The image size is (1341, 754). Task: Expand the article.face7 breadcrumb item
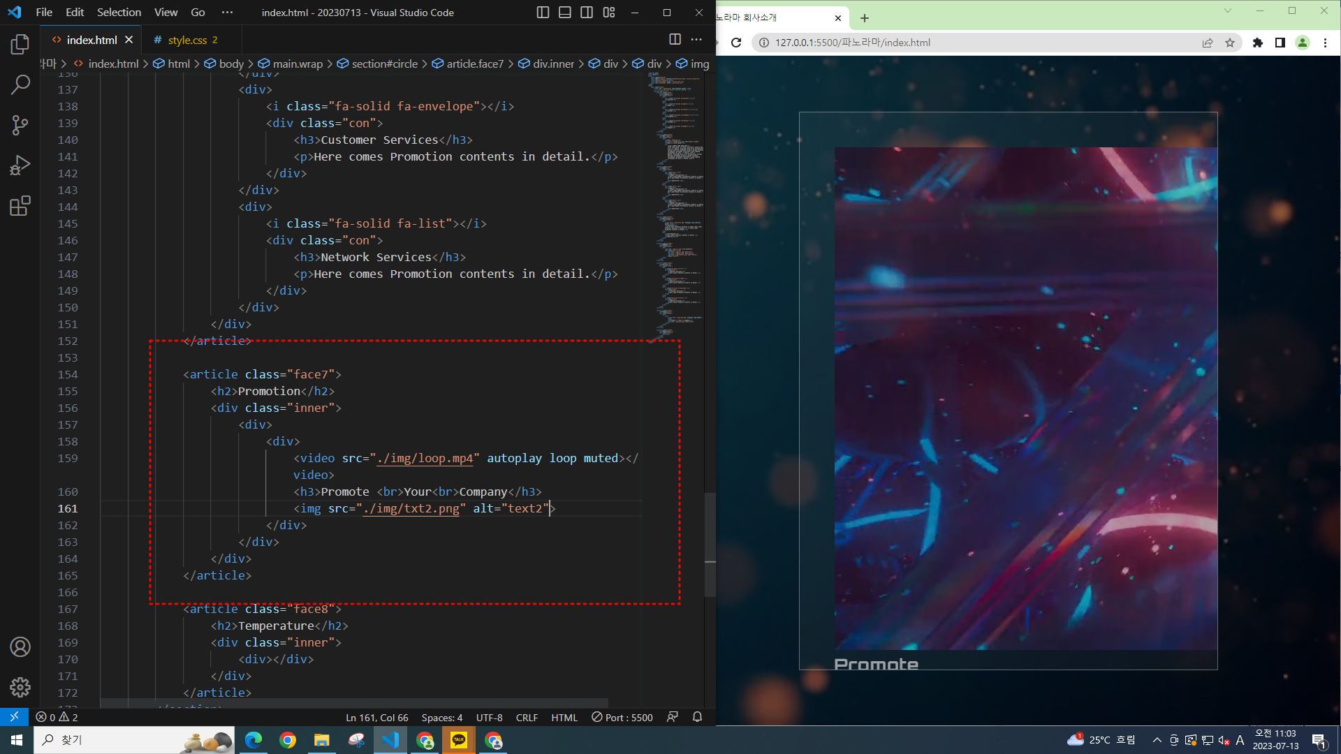[x=474, y=64]
